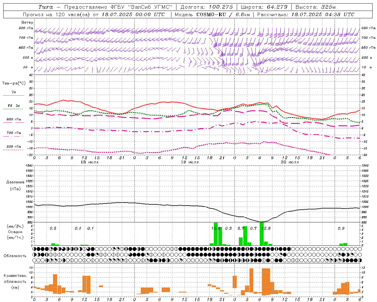Click the "Облачность" cloud cover label
The height and width of the screenshot is (302, 377).
point(15,256)
